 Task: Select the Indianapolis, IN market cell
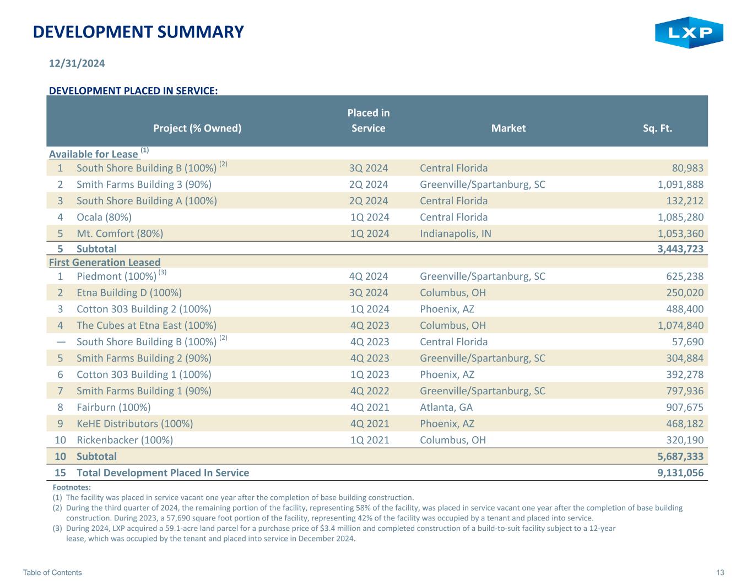coord(456,234)
